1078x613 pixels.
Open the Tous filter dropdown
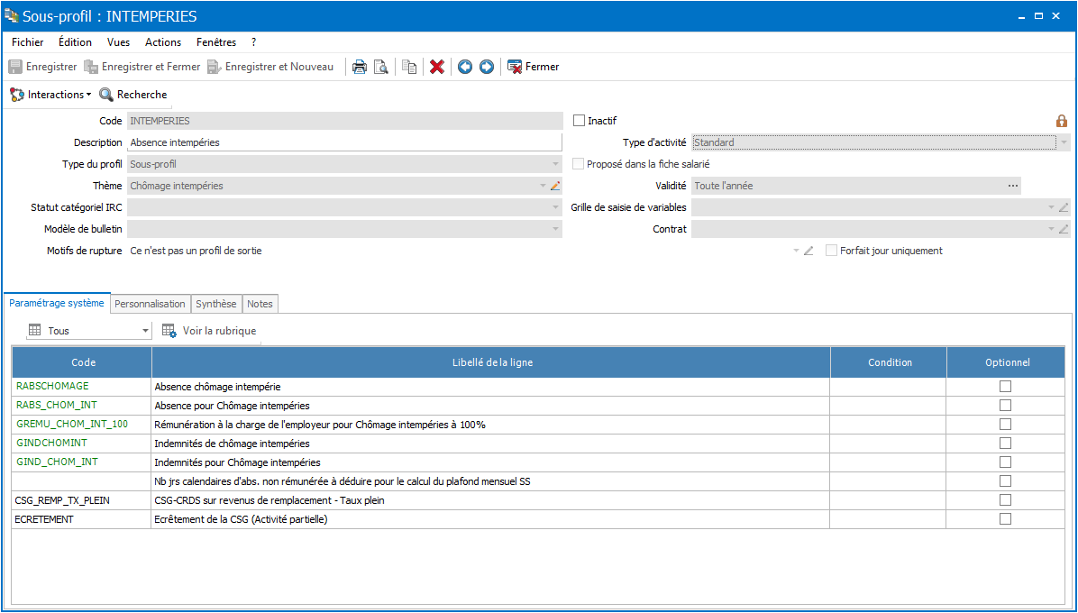[145, 331]
